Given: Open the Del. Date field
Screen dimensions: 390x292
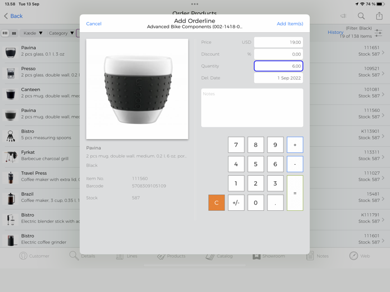Looking at the screenshot, I should click(x=279, y=78).
